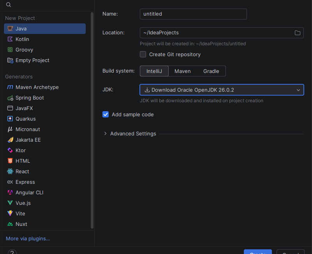
Task: Choose Gradle build system
Action: coord(211,71)
